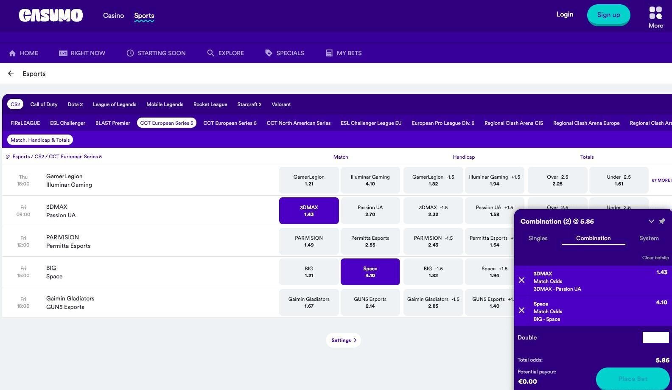Switch betslip to System tab
The width and height of the screenshot is (672, 390).
pyautogui.click(x=649, y=238)
